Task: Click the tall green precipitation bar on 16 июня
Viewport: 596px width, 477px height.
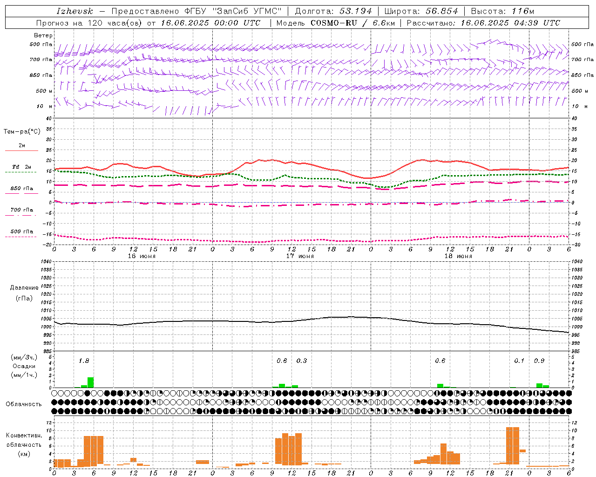Action: pos(90,382)
